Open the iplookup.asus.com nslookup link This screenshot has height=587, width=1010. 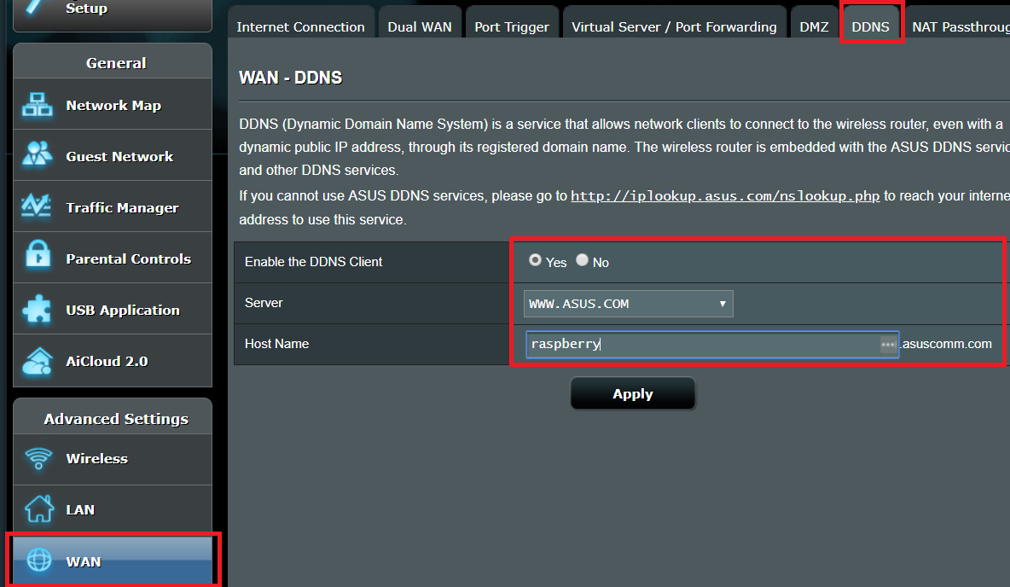(725, 196)
